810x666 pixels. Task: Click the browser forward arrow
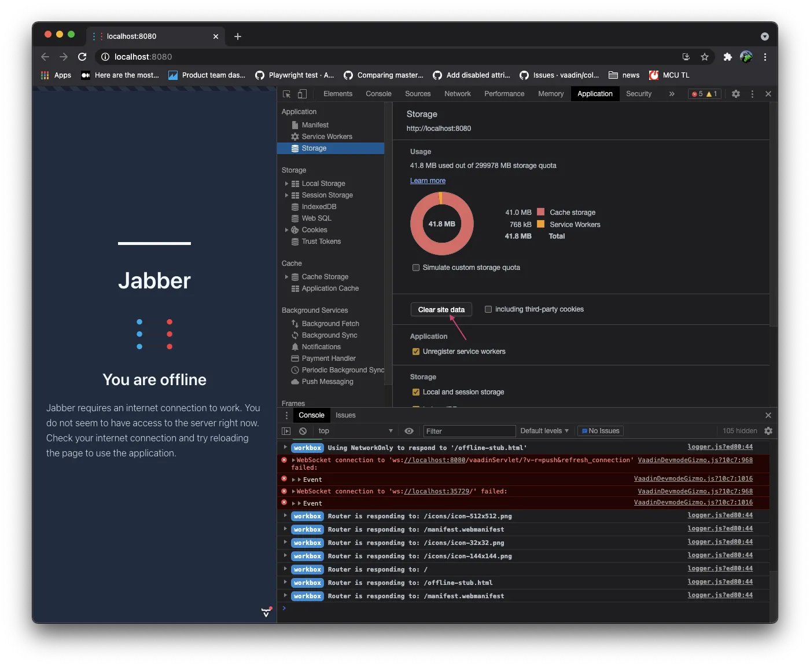coord(64,57)
